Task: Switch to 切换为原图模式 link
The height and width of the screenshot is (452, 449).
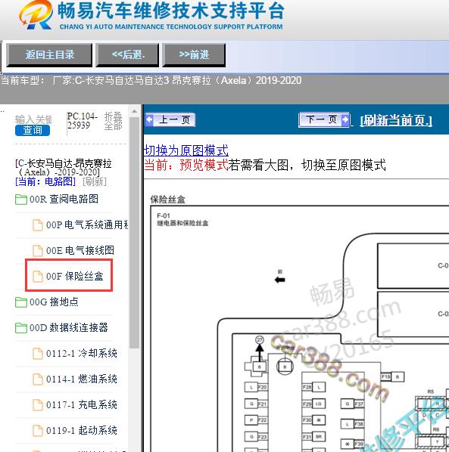Action: pos(186,150)
